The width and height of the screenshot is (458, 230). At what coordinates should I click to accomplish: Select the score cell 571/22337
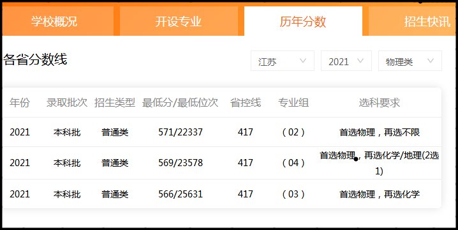coord(181,132)
